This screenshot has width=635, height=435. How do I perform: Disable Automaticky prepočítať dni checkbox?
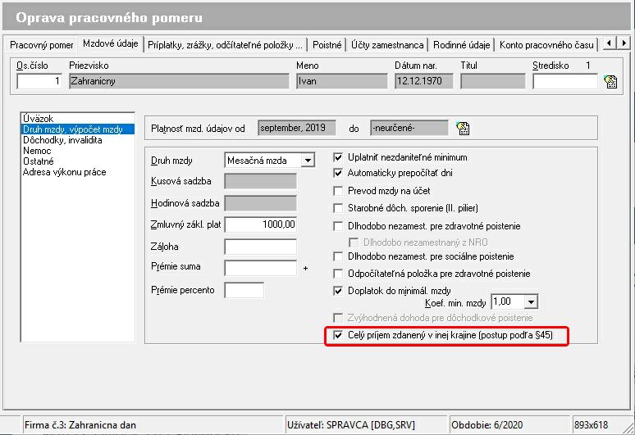pos(338,174)
